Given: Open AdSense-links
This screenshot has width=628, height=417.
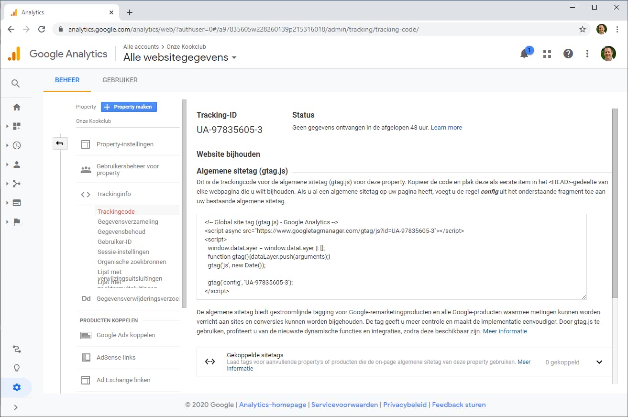Looking at the screenshot, I should pos(116,358).
